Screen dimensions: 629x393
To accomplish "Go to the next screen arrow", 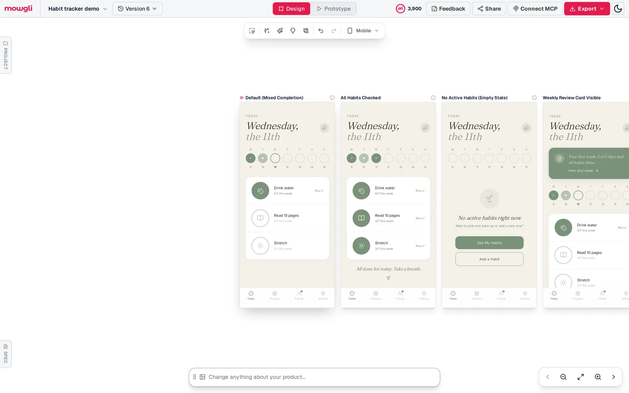I will coord(614,377).
